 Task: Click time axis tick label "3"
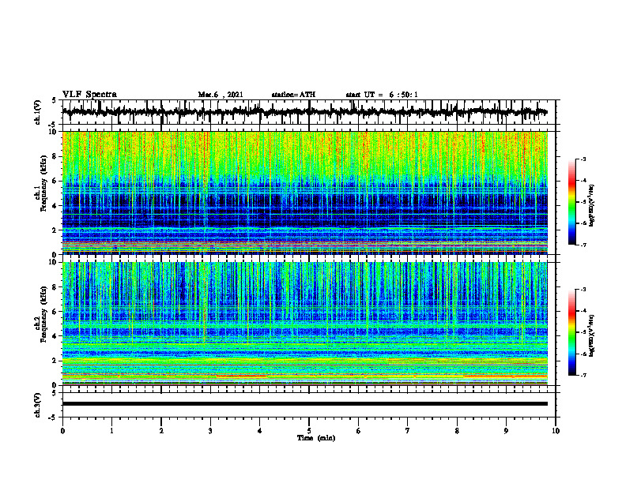(210, 431)
